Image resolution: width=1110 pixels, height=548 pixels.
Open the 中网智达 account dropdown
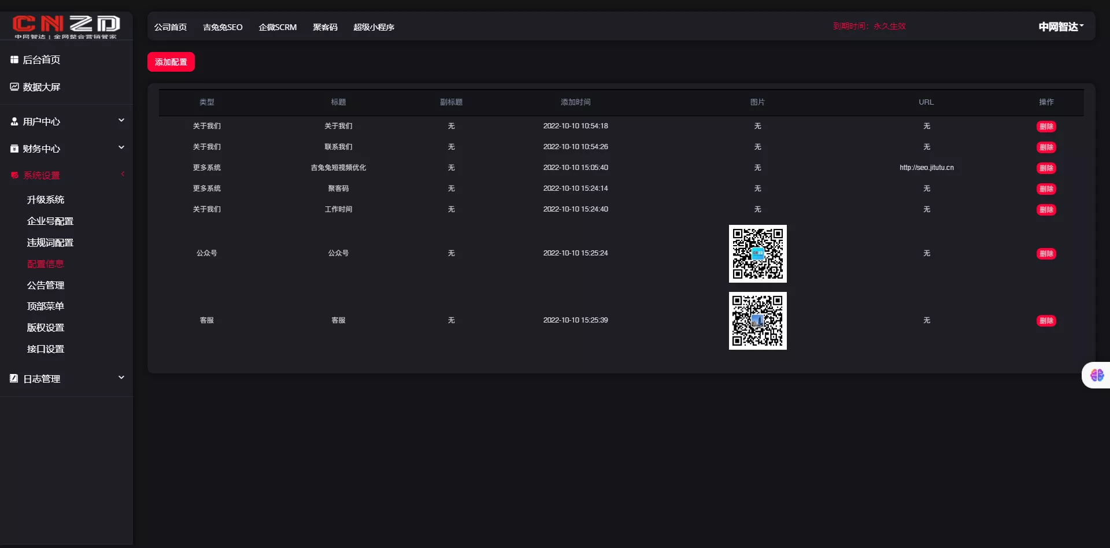(1060, 26)
